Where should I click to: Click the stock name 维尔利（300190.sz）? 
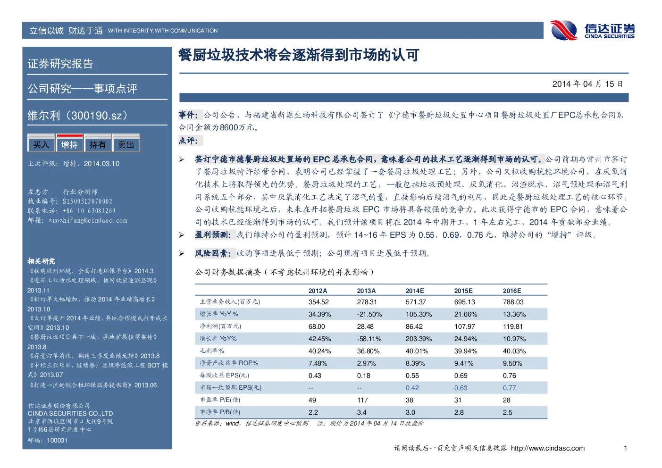[x=77, y=116]
